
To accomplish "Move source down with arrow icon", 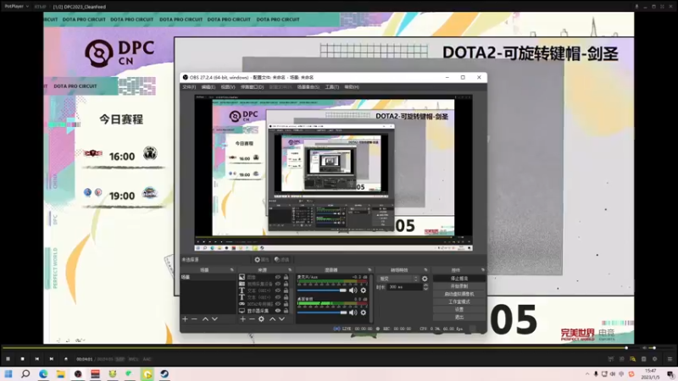I will [x=281, y=319].
